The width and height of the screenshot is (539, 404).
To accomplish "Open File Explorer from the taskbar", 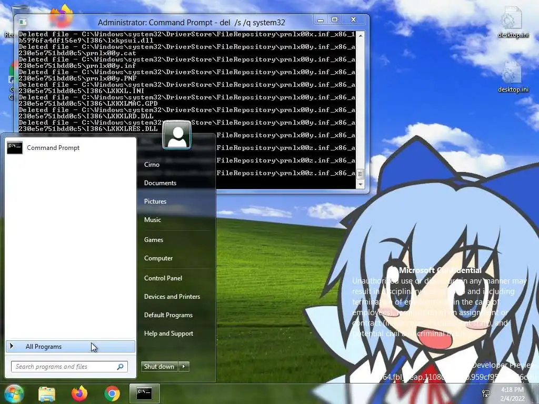I will (x=47, y=393).
